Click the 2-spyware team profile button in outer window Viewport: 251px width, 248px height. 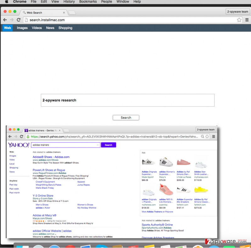(237, 12)
